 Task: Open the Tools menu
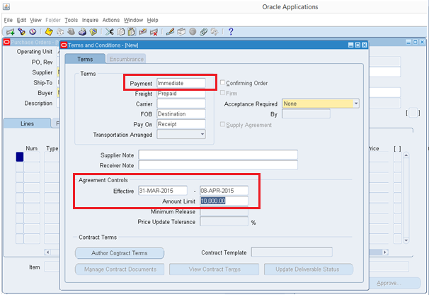(x=71, y=20)
